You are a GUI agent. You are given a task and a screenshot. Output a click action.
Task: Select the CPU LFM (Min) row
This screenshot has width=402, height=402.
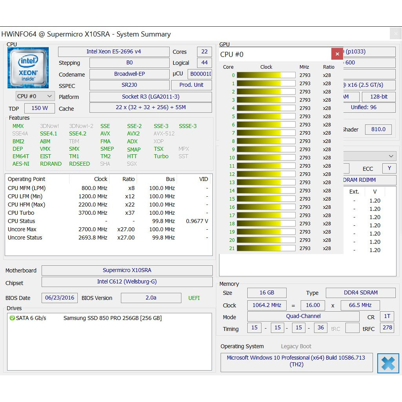108,196
